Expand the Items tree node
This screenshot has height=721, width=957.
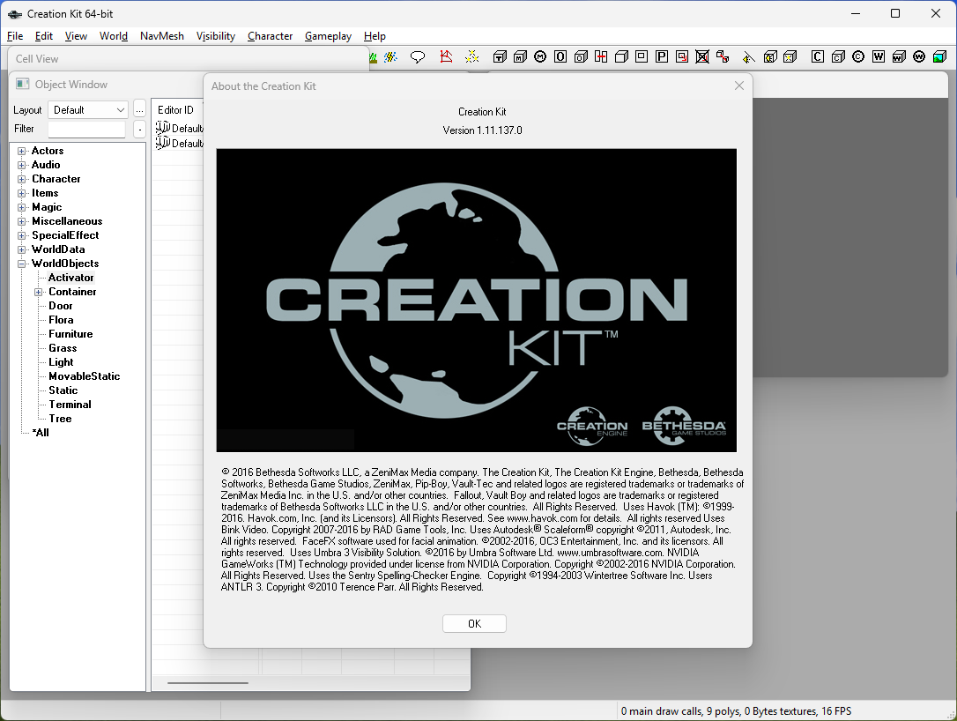point(22,193)
